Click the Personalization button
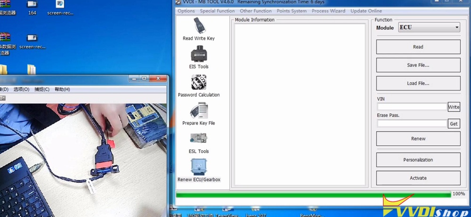471x217 pixels. pos(418,160)
